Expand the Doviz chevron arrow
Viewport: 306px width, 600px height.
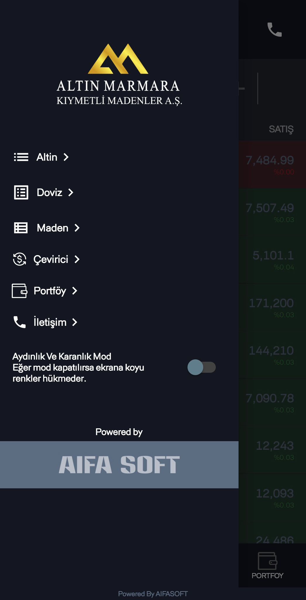(x=71, y=192)
